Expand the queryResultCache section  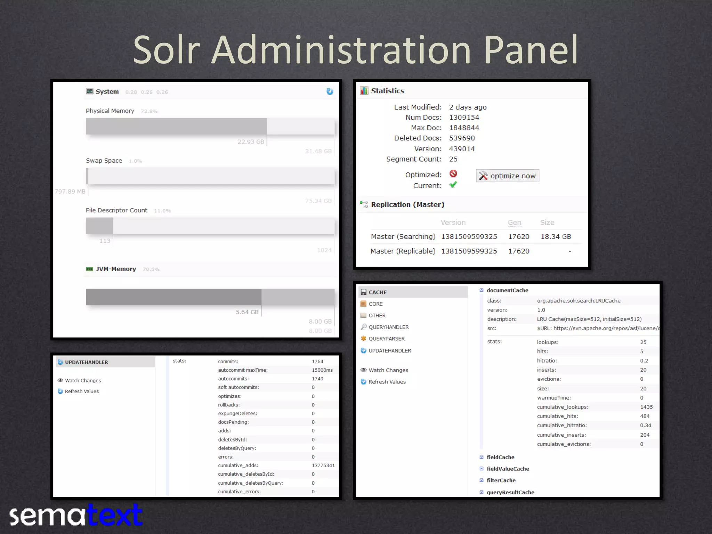482,492
